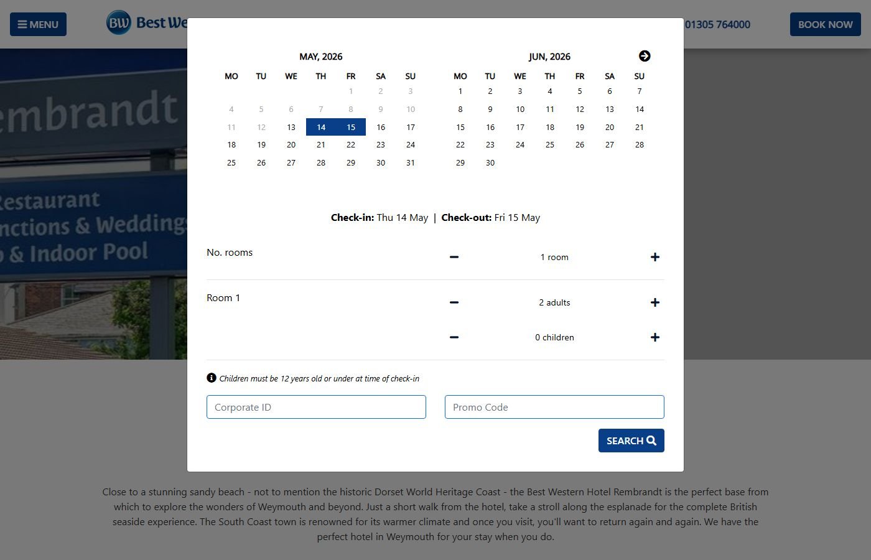This screenshot has width=871, height=560.
Task: Click the Check-in Thu 14 May text
Action: click(380, 217)
